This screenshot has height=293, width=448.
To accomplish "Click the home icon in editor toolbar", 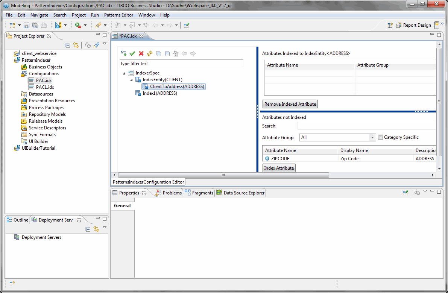I will 176,53.
